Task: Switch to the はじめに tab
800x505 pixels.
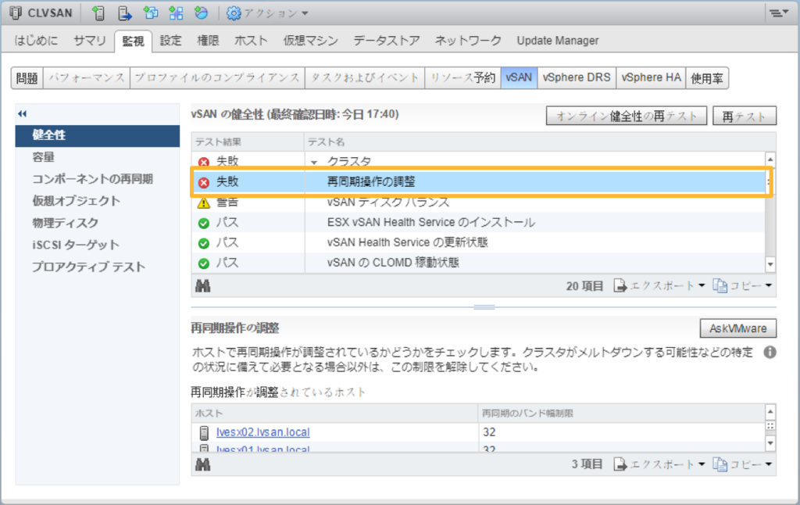Action: pyautogui.click(x=36, y=41)
